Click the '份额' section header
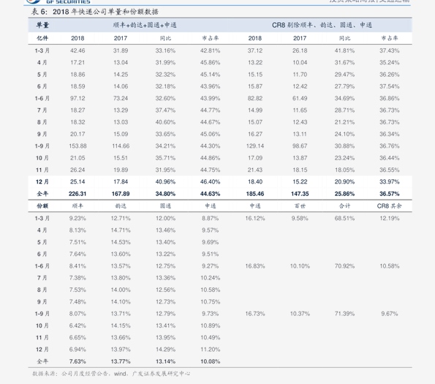435x384 pixels. coord(42,206)
